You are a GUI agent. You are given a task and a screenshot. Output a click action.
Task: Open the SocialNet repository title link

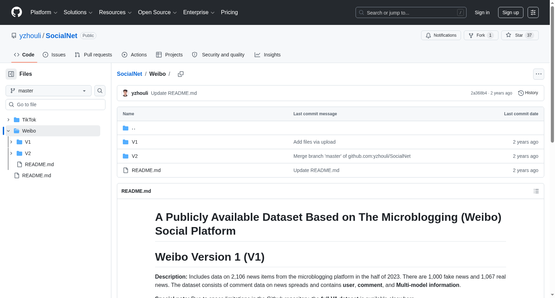pos(61,36)
